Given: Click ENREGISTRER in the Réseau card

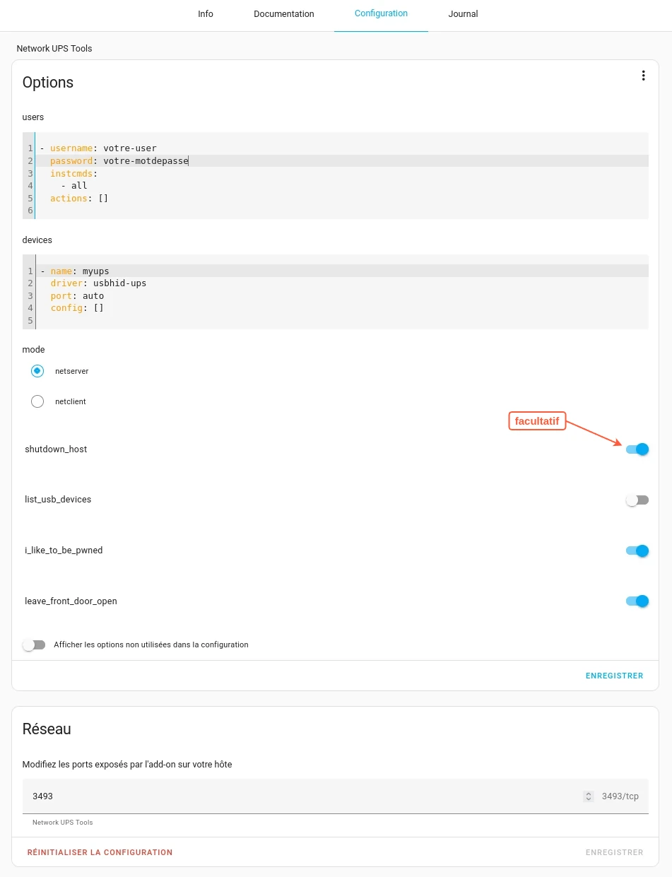Looking at the screenshot, I should 615,852.
